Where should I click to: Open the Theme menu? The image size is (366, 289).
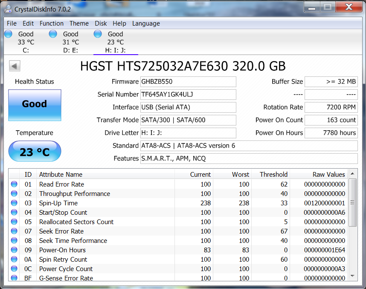tap(79, 23)
